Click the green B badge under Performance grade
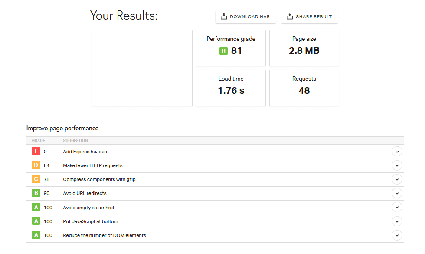Screen dimensions: 425x254 click(223, 51)
